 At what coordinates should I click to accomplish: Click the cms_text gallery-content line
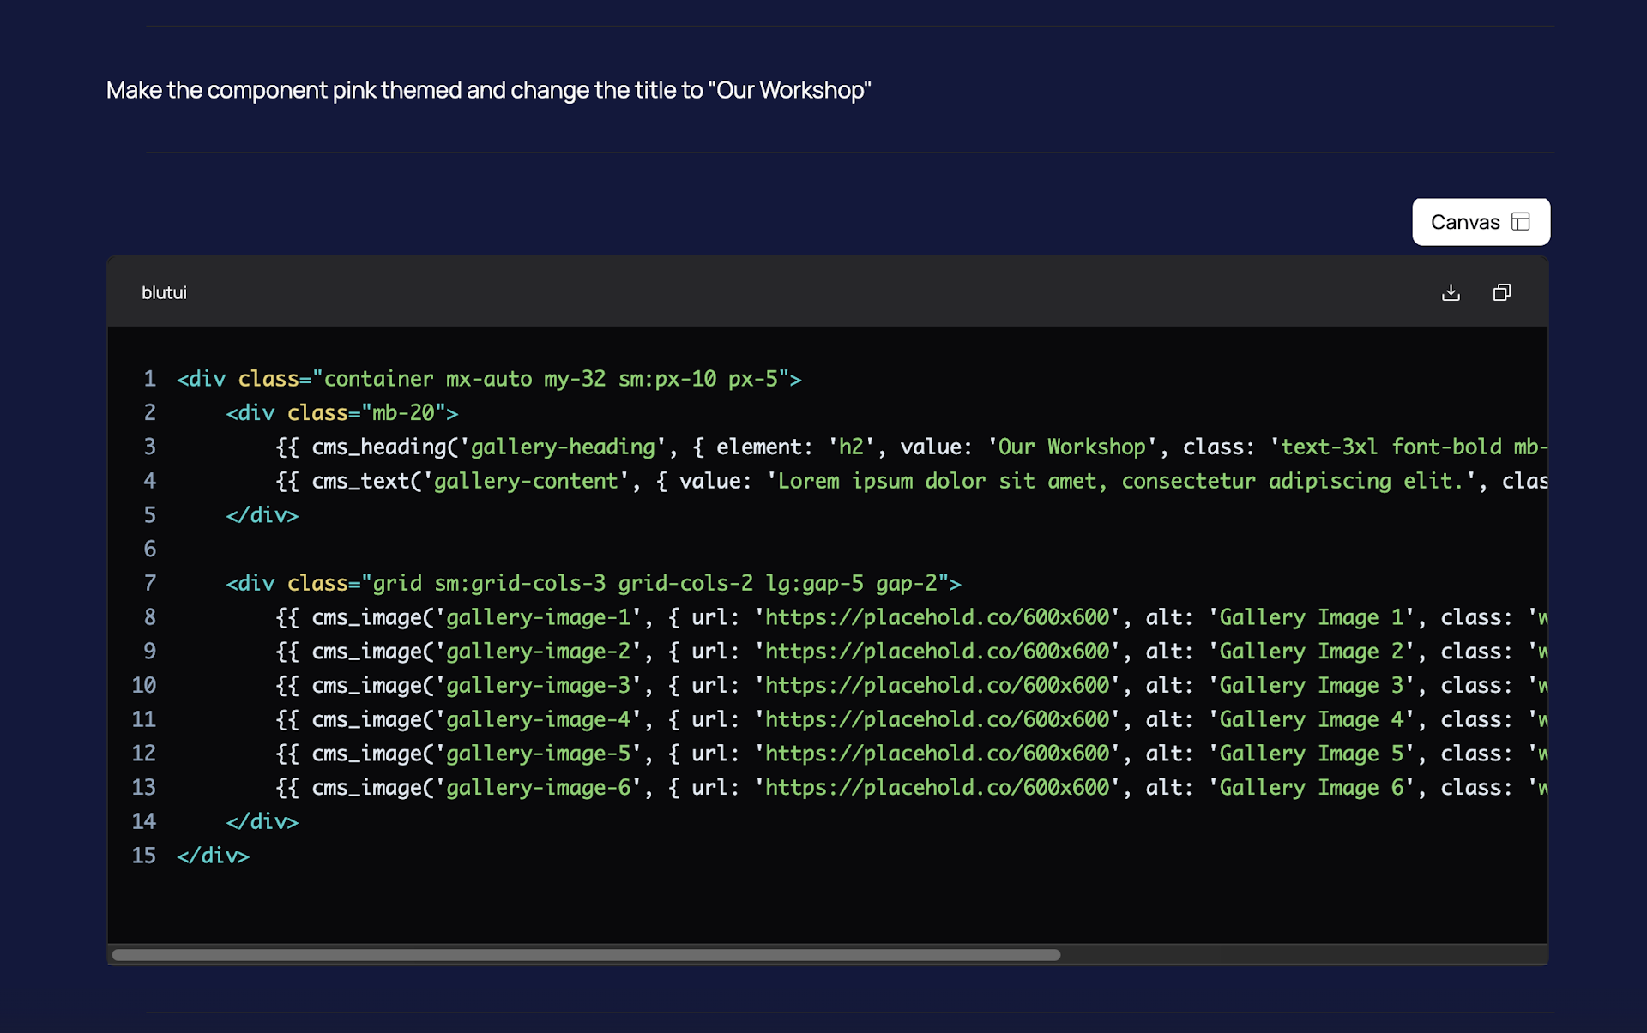(911, 481)
